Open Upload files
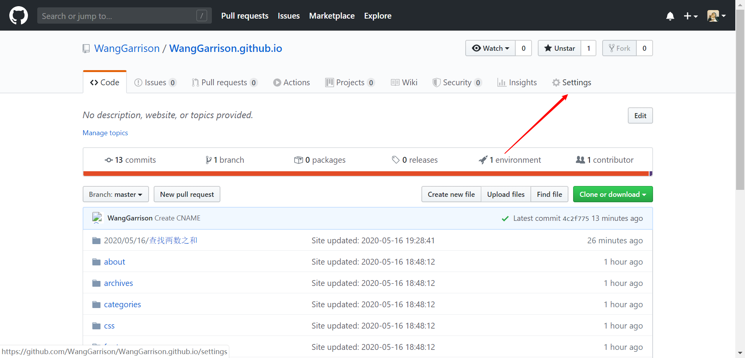Screen dimensions: 745x358 tap(506, 194)
